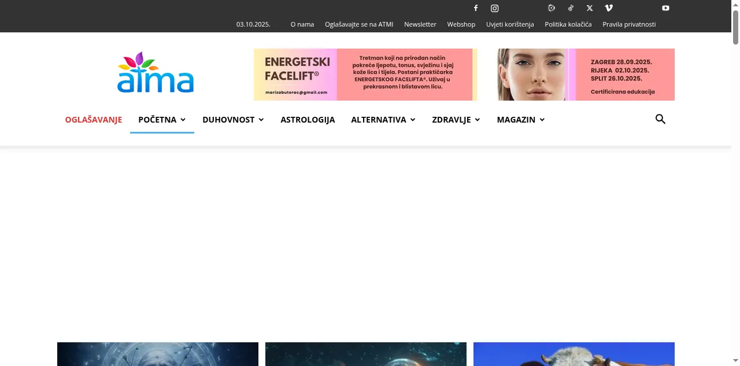Open the Instagram social icon
This screenshot has width=740, height=366.
point(495,8)
